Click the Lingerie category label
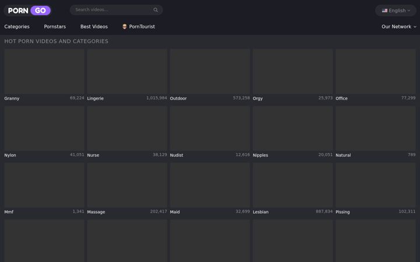Viewport: 420px width, 262px height. coord(95,98)
